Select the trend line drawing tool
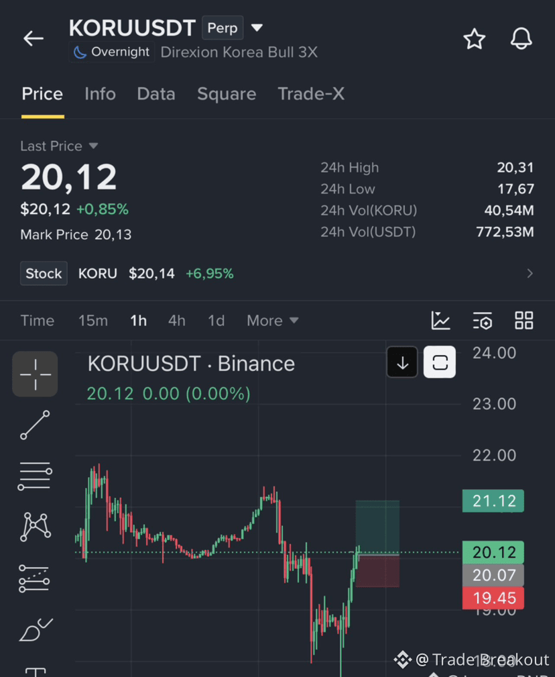555x677 pixels. click(35, 425)
